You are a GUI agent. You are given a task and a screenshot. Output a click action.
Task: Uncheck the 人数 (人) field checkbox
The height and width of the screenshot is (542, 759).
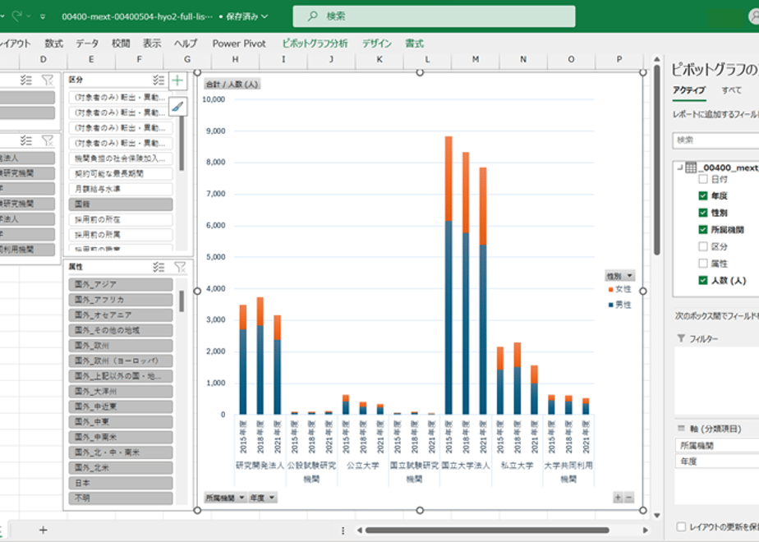coord(703,281)
